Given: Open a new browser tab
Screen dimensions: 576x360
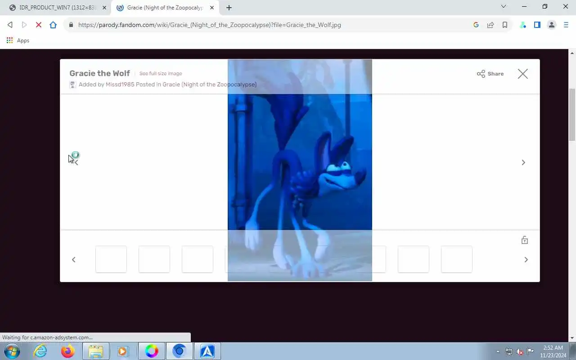Looking at the screenshot, I should [x=229, y=8].
